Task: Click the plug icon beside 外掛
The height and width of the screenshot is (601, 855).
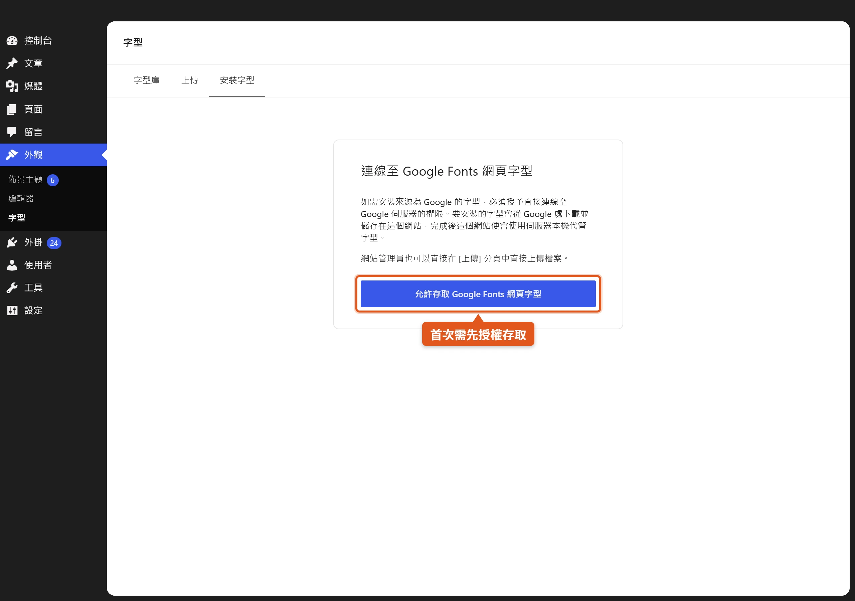Action: coord(12,242)
